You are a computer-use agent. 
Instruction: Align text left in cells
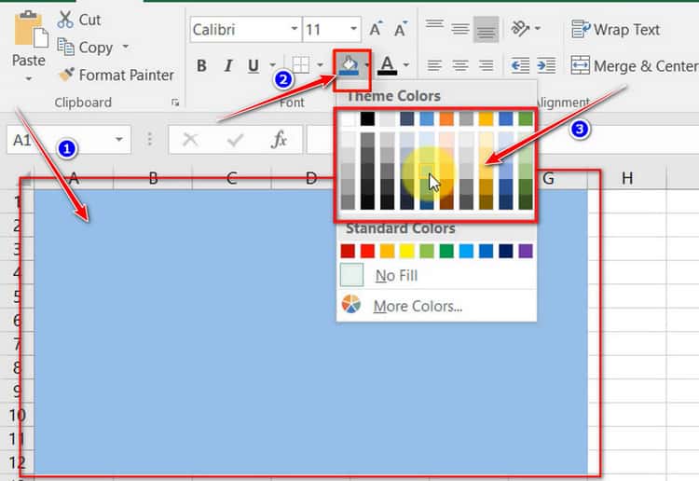pyautogui.click(x=434, y=65)
